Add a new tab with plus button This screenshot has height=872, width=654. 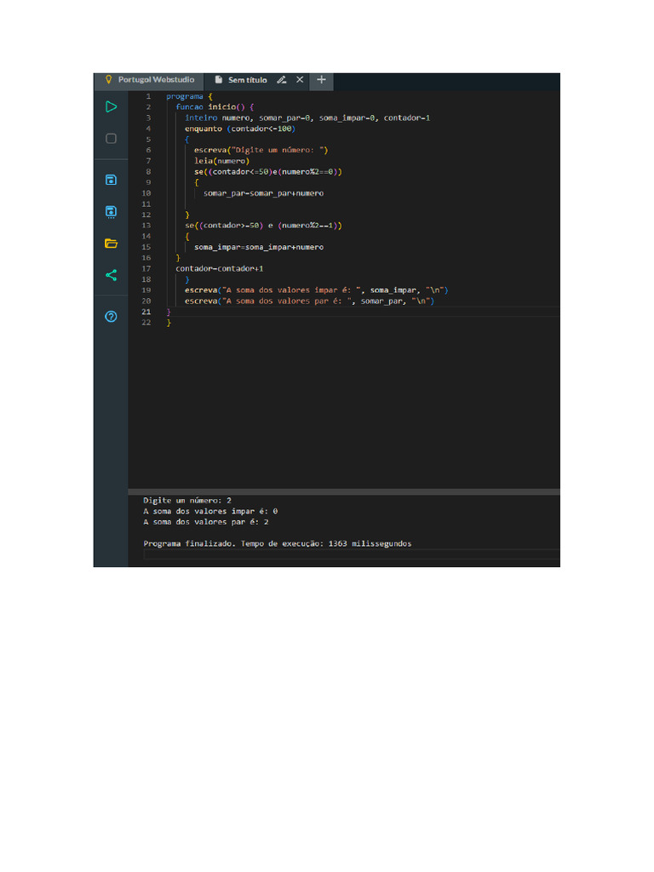pos(321,80)
